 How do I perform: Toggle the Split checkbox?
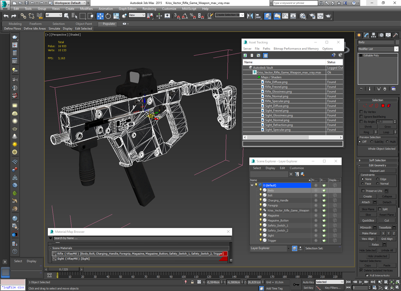coord(380,209)
